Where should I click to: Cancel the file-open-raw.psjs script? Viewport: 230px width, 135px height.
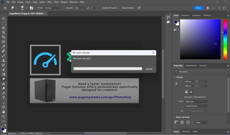[x=149, y=69]
